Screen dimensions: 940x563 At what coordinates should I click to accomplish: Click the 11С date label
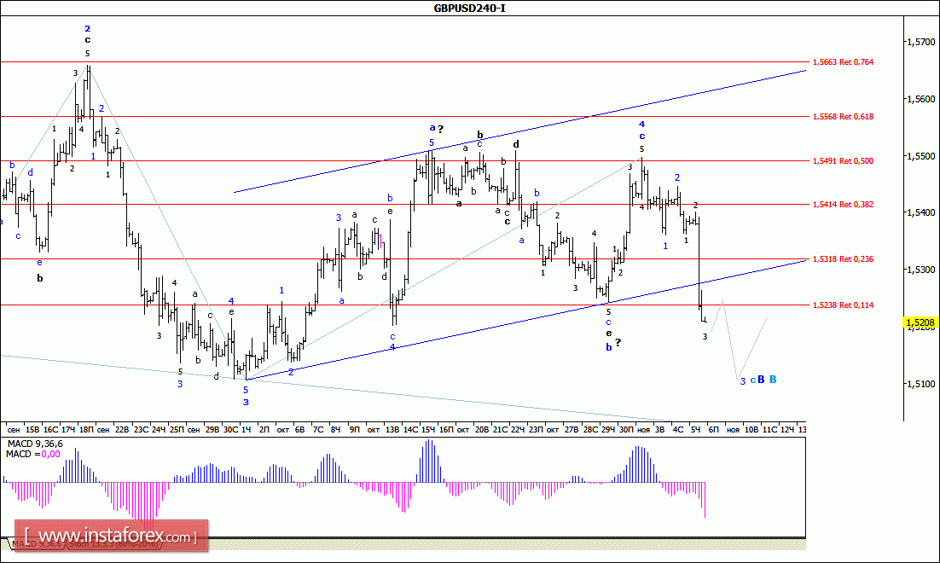(x=769, y=429)
